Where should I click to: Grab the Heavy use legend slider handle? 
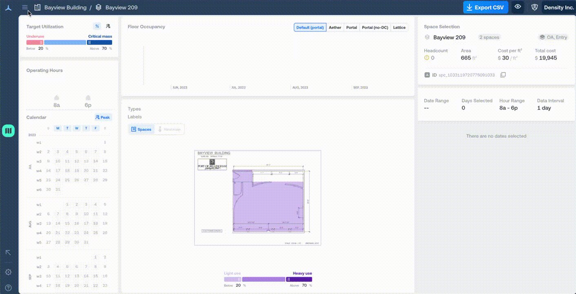pyautogui.click(x=288, y=279)
